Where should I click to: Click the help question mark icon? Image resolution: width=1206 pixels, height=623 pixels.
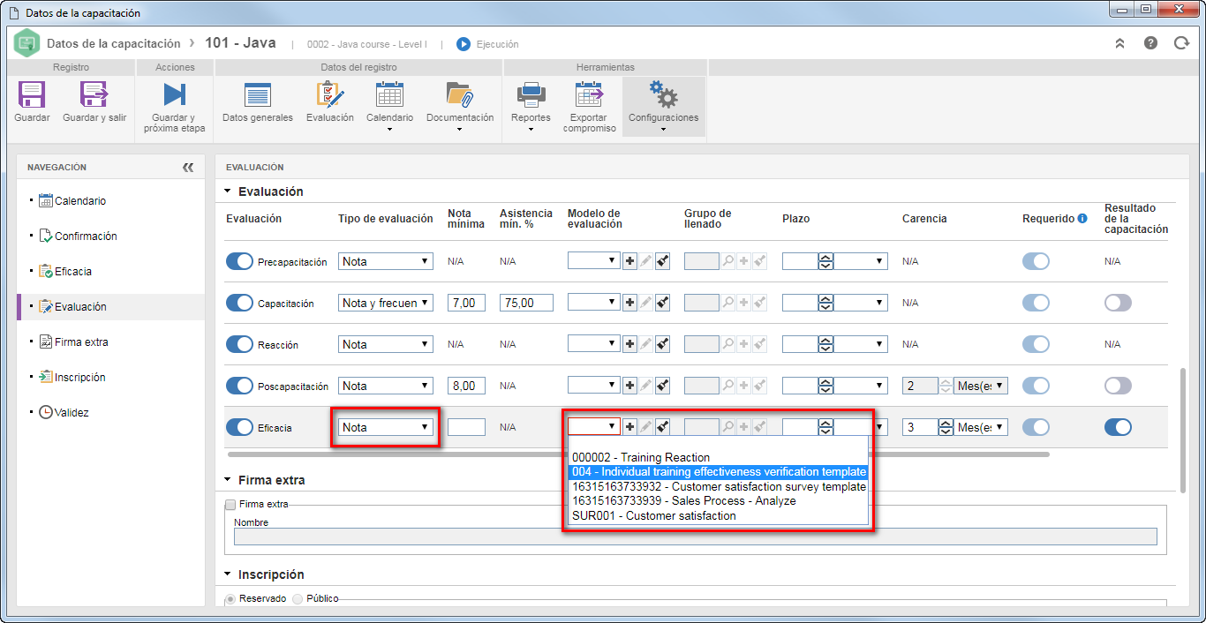(1150, 42)
